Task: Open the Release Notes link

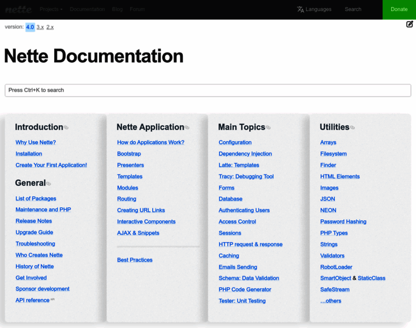Action: coord(34,221)
